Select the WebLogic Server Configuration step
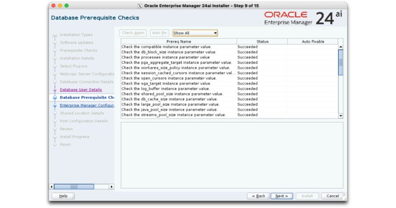This screenshot has width=396, height=208. 87,74
